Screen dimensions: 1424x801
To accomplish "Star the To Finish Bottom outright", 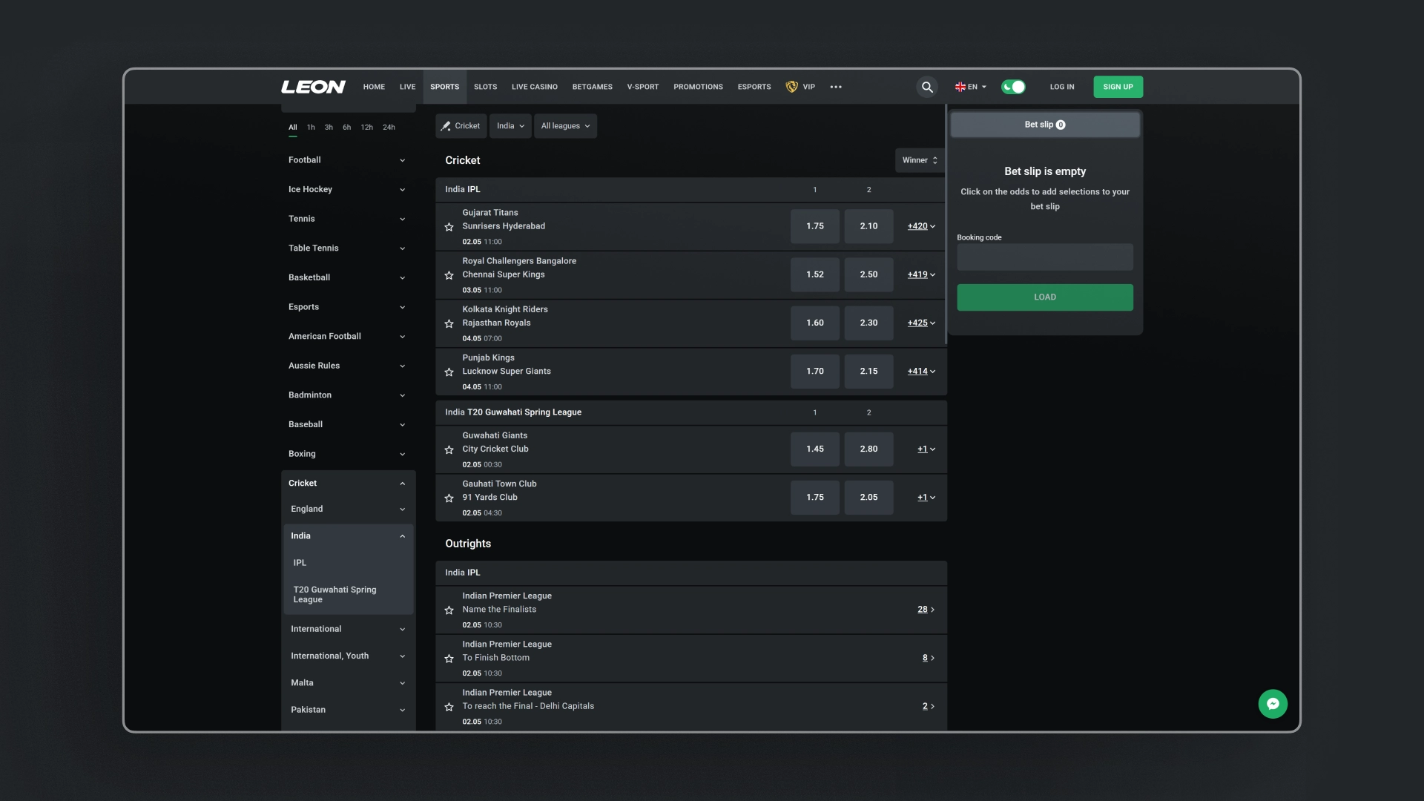I will 449,659.
